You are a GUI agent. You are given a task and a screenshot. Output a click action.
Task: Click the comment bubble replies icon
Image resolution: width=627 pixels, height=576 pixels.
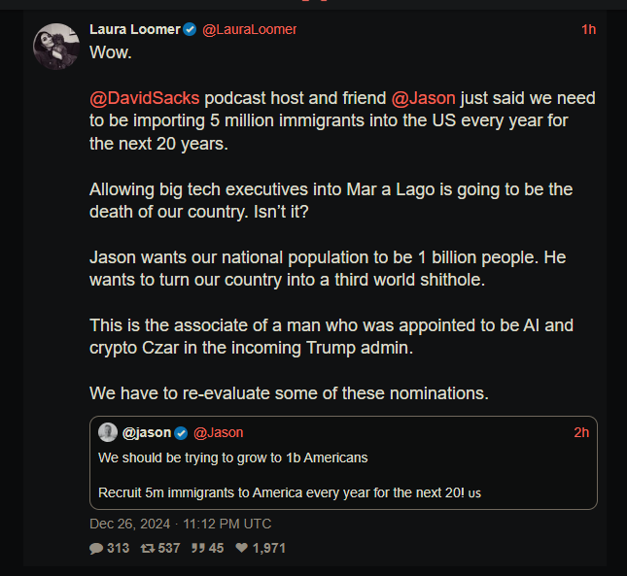point(96,548)
